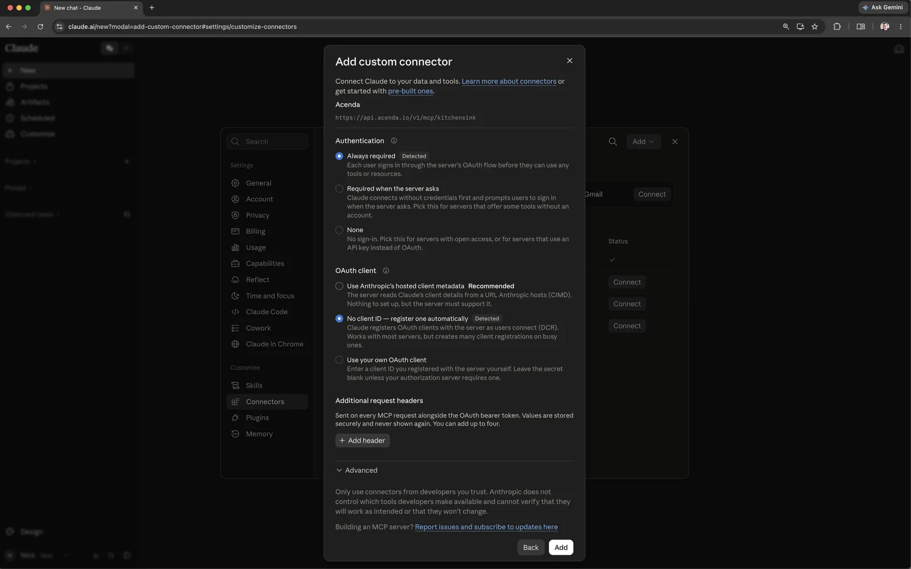Click the white Add button to confirm connector
Viewport: 911px width, 569px height.
(x=561, y=547)
